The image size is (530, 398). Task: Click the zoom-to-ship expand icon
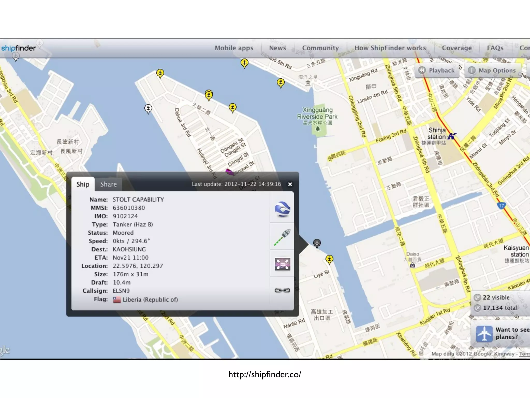[282, 264]
